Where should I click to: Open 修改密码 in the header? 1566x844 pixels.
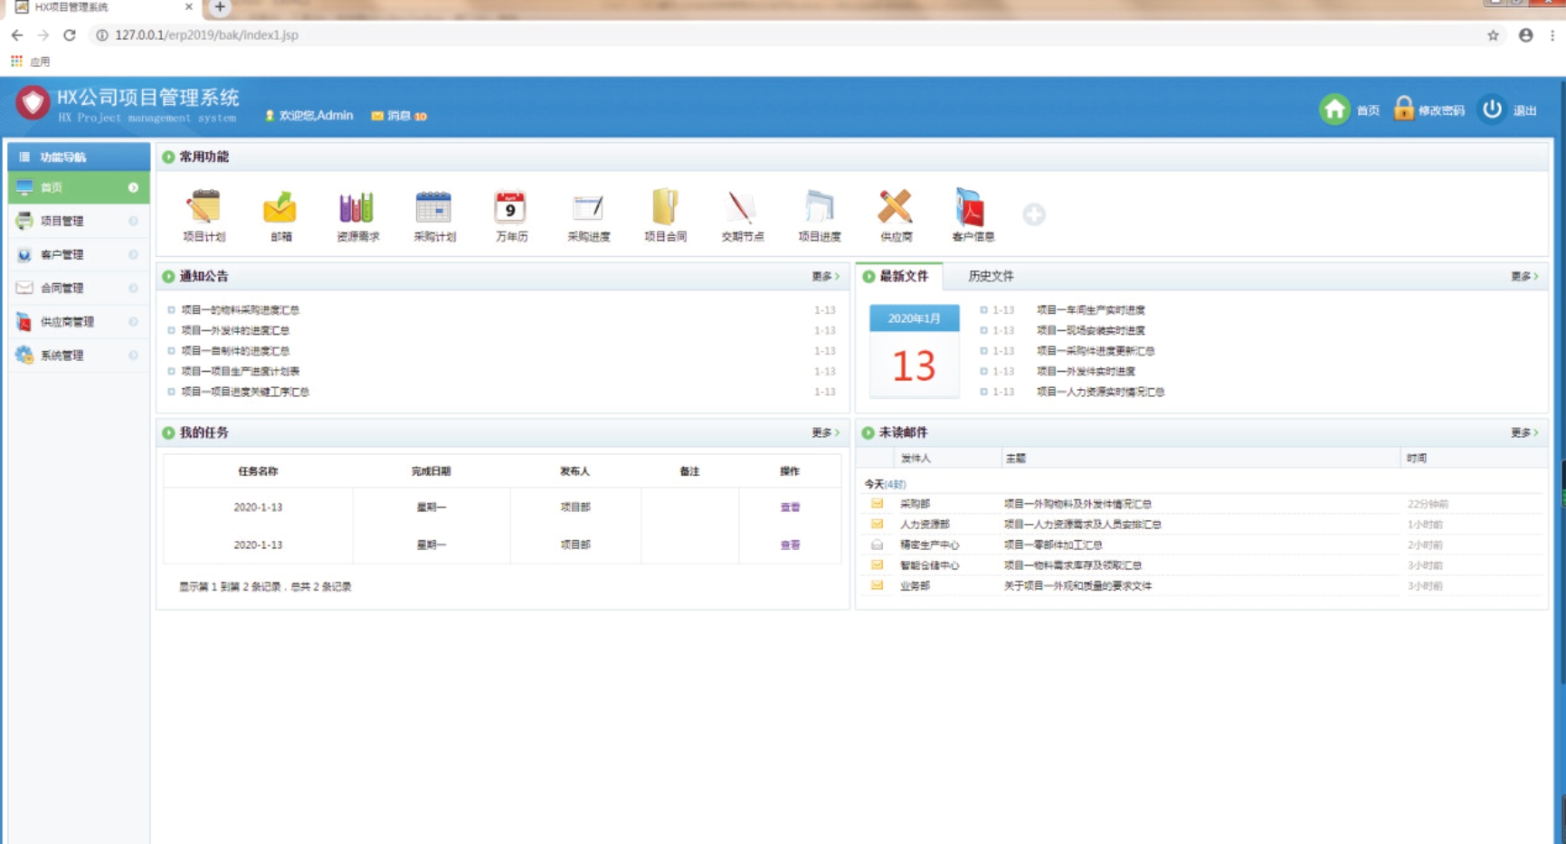pos(1430,110)
